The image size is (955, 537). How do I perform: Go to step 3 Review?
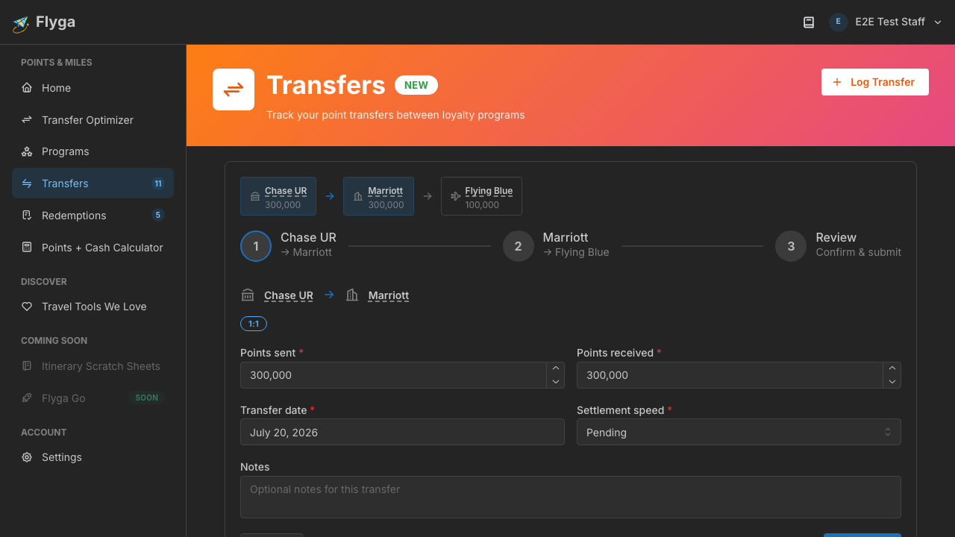[x=839, y=245]
